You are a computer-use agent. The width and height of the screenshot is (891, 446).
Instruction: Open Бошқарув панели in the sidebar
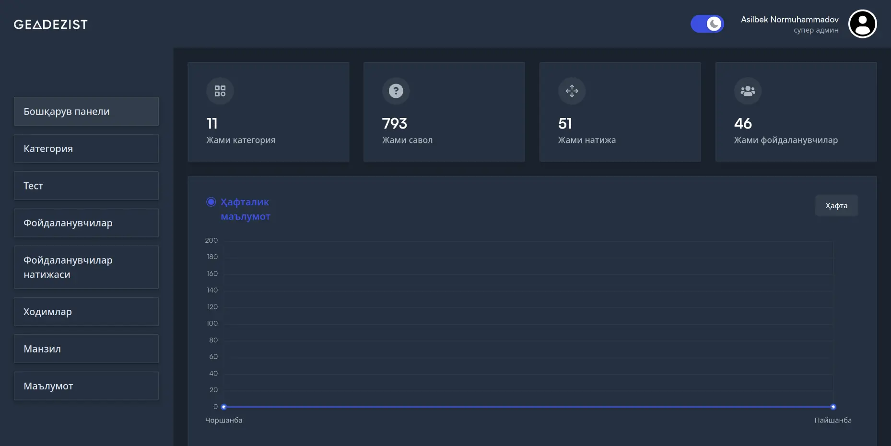pos(86,111)
